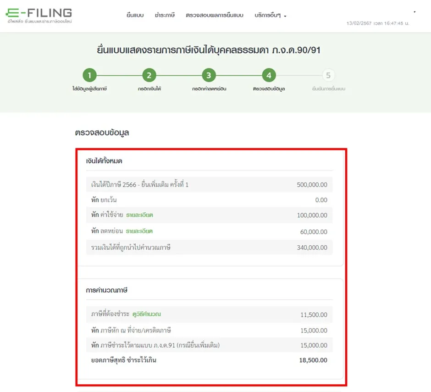Click the date and time 13/02/2567 text
This screenshot has height=392, width=431.
point(378,23)
